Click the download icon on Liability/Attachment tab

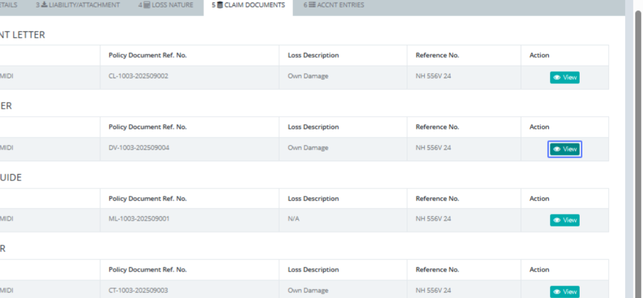click(44, 5)
